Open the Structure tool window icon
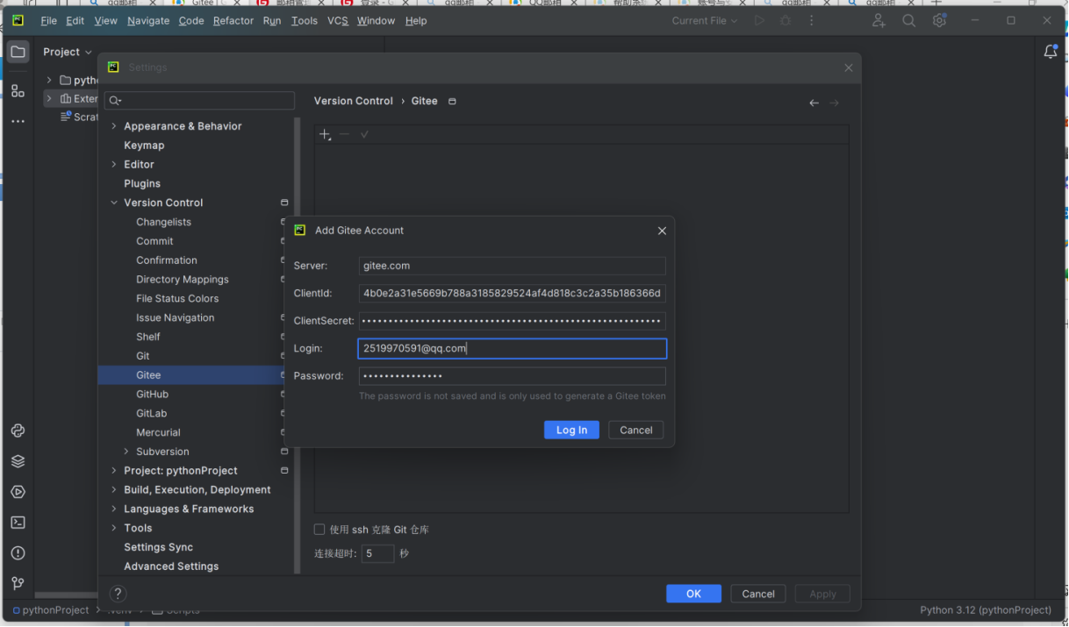1069x627 pixels. pyautogui.click(x=18, y=91)
